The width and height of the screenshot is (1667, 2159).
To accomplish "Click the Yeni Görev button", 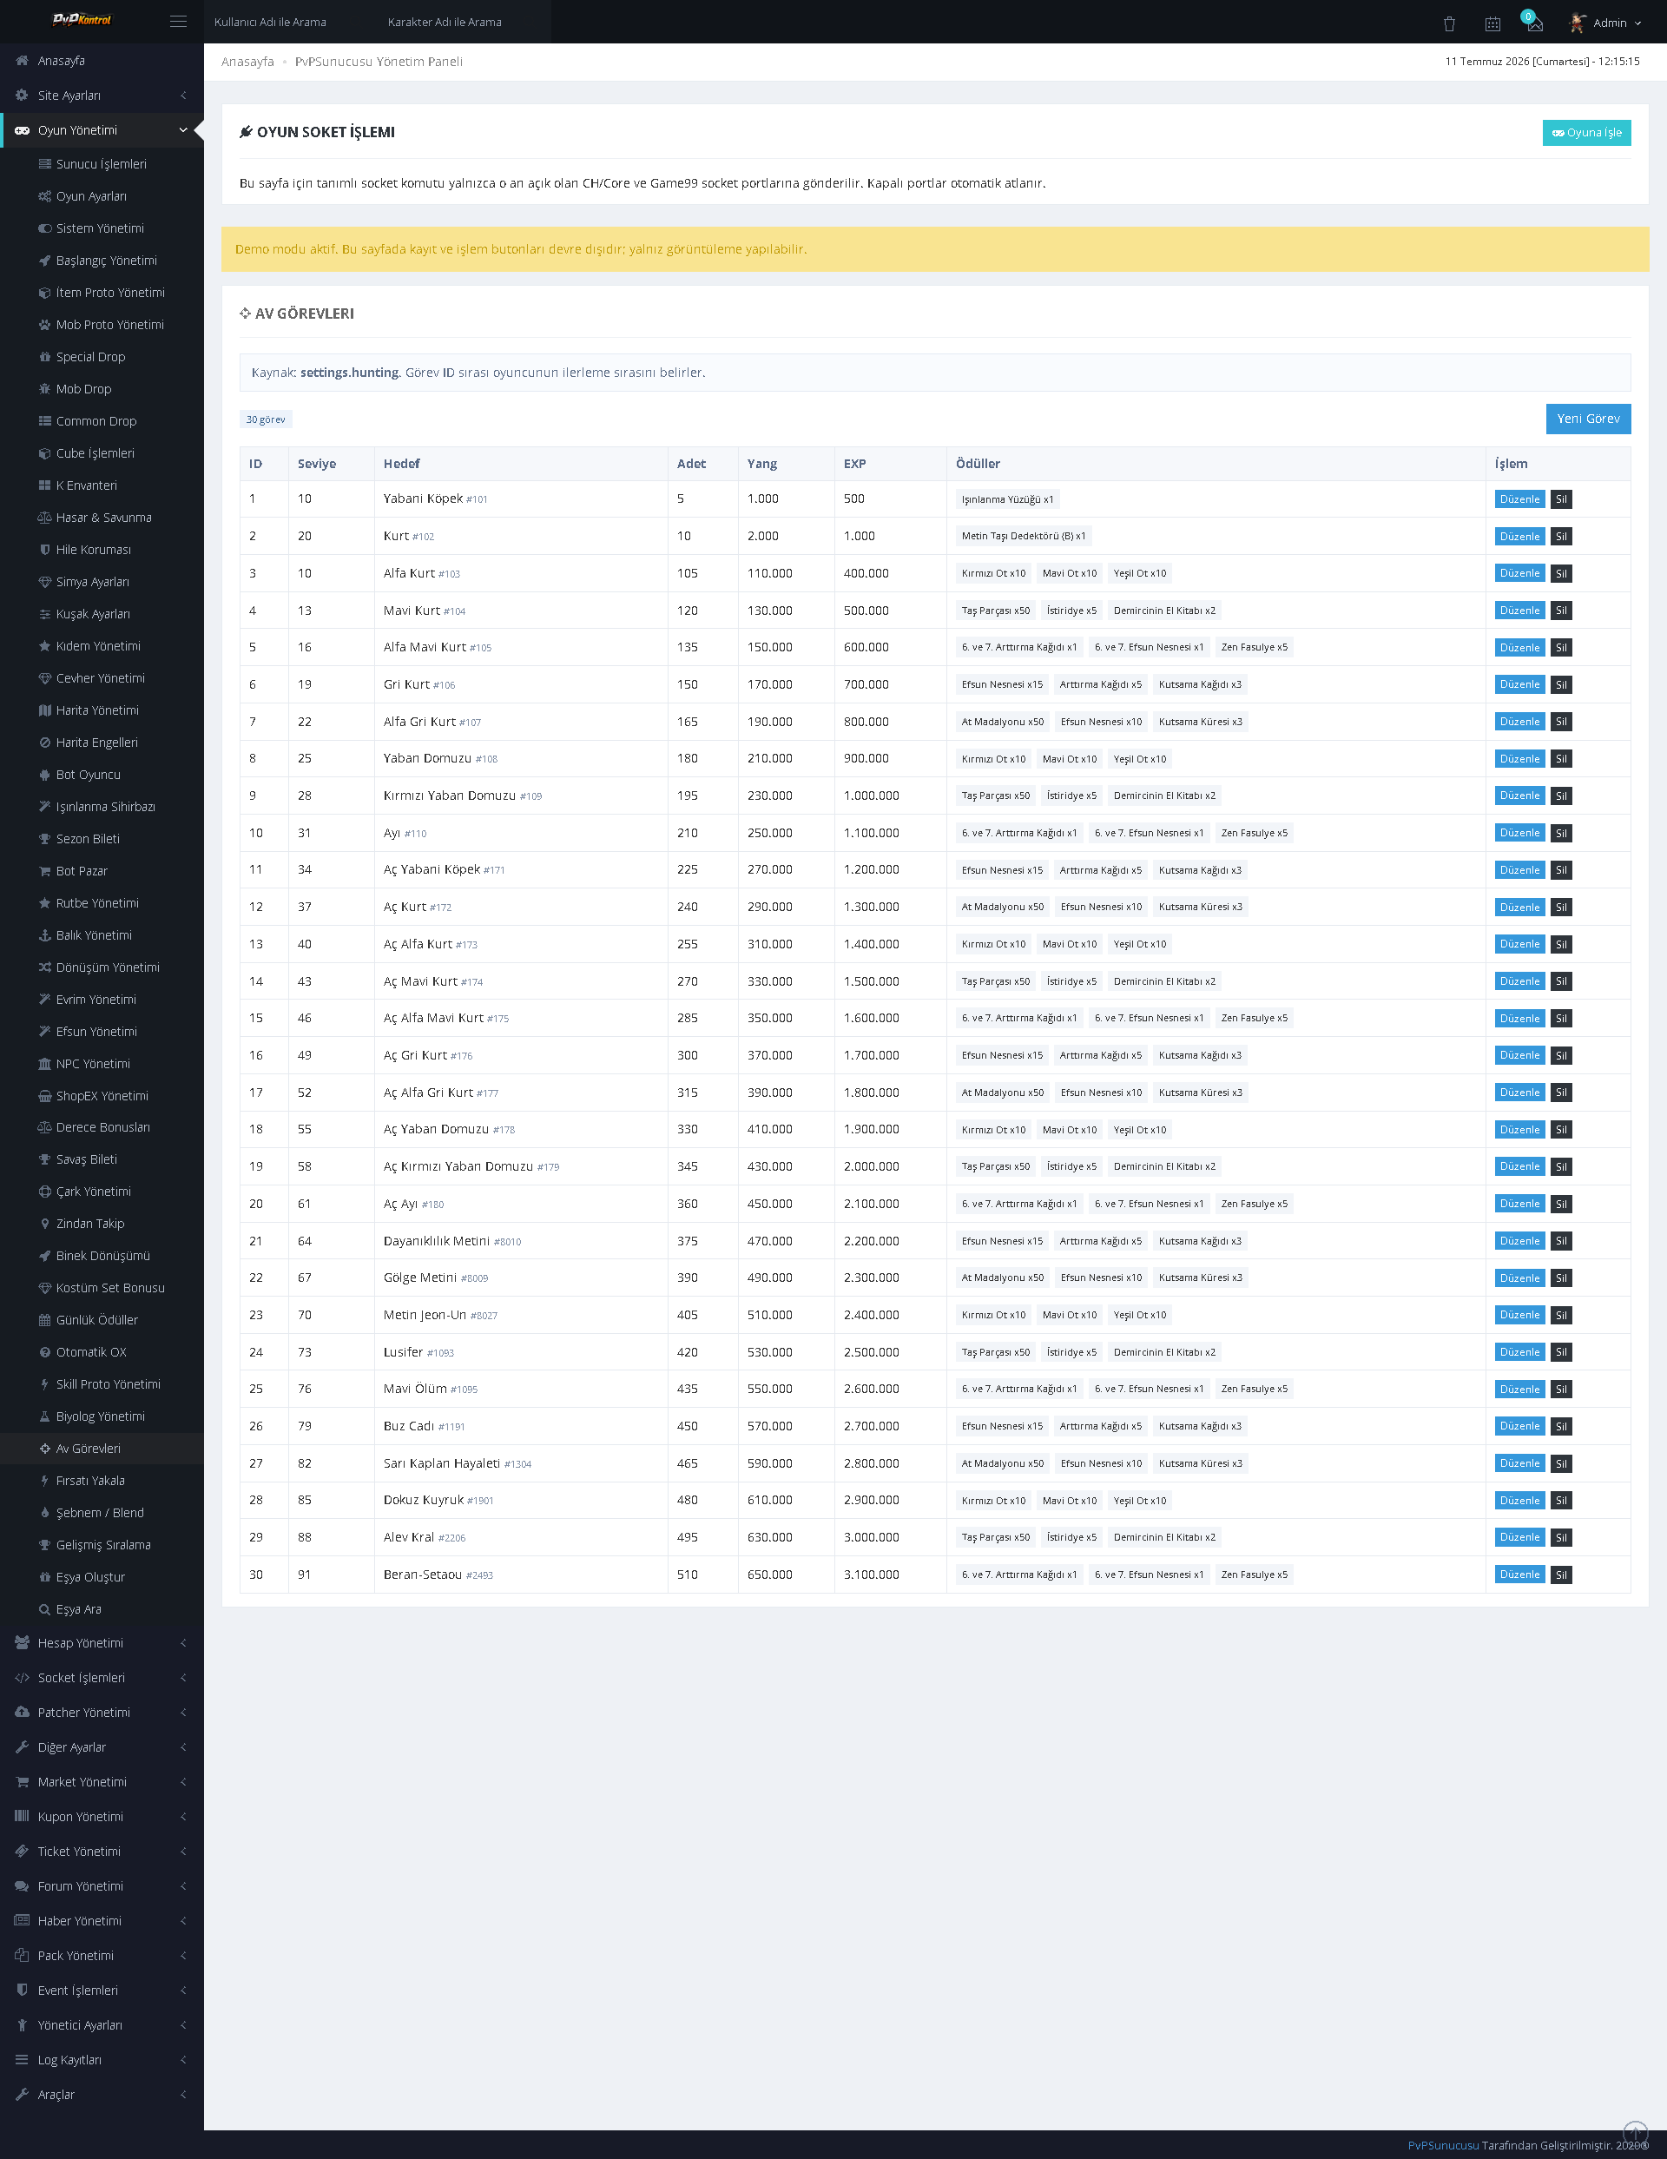I will [1588, 418].
